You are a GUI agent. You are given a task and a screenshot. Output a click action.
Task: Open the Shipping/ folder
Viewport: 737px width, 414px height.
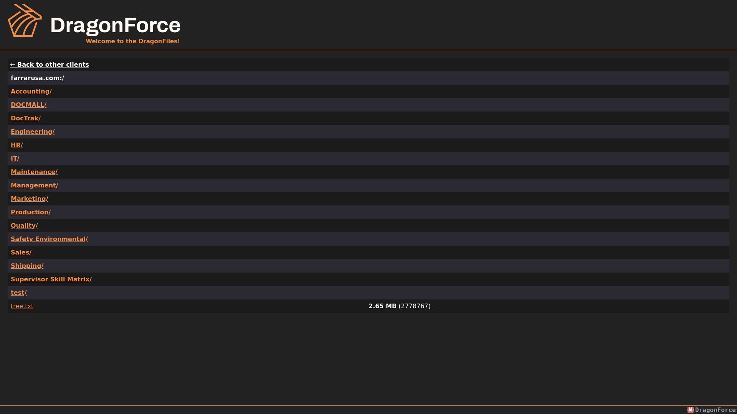click(27, 266)
